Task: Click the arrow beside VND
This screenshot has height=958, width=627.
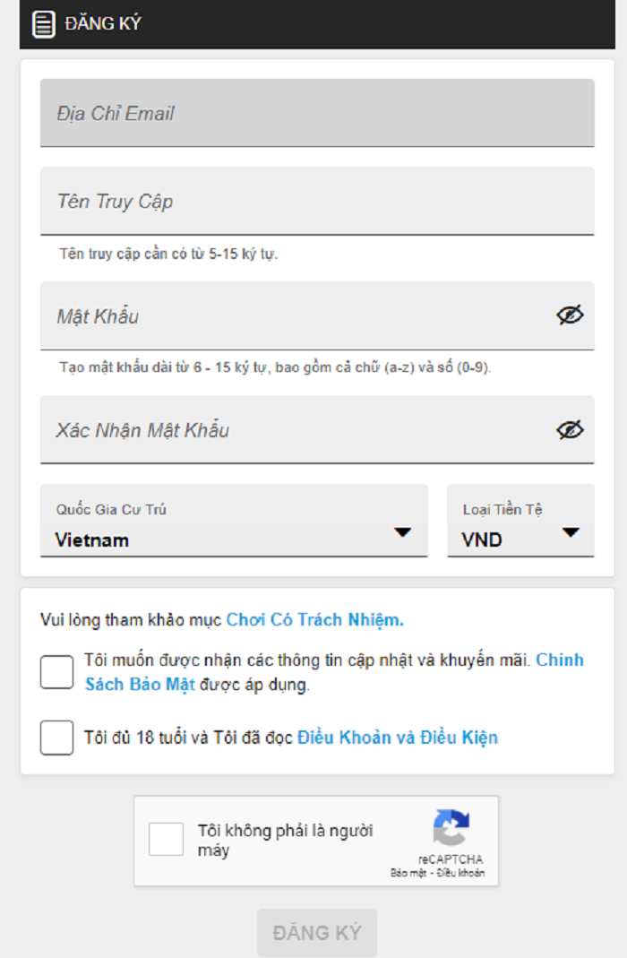Action: point(571,532)
